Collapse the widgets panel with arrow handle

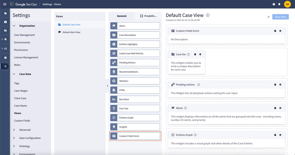pyautogui.click(x=107, y=86)
